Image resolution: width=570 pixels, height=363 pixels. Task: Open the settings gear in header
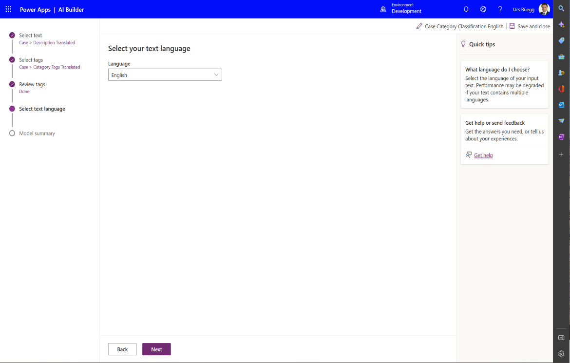[483, 9]
